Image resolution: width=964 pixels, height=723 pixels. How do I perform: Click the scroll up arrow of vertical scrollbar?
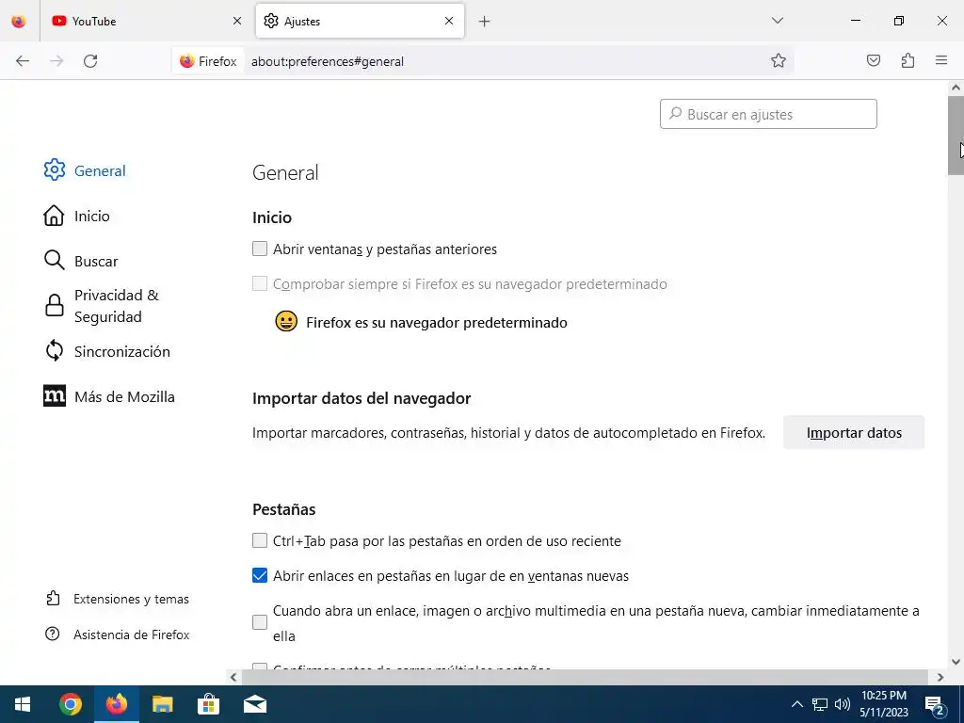(956, 88)
